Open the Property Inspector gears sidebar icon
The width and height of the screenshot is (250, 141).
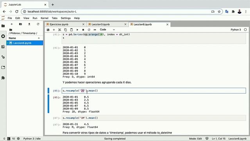3,57
